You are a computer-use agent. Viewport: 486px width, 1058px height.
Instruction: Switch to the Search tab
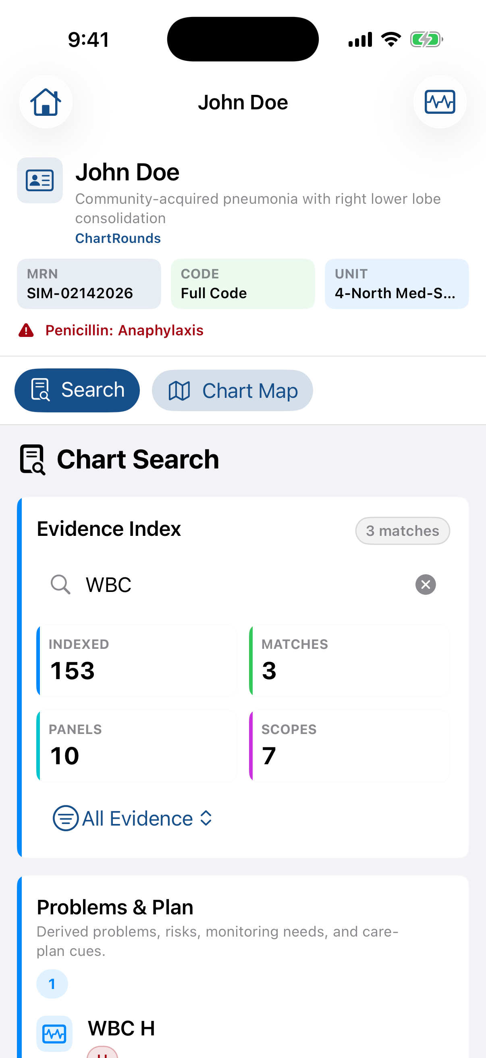(77, 390)
